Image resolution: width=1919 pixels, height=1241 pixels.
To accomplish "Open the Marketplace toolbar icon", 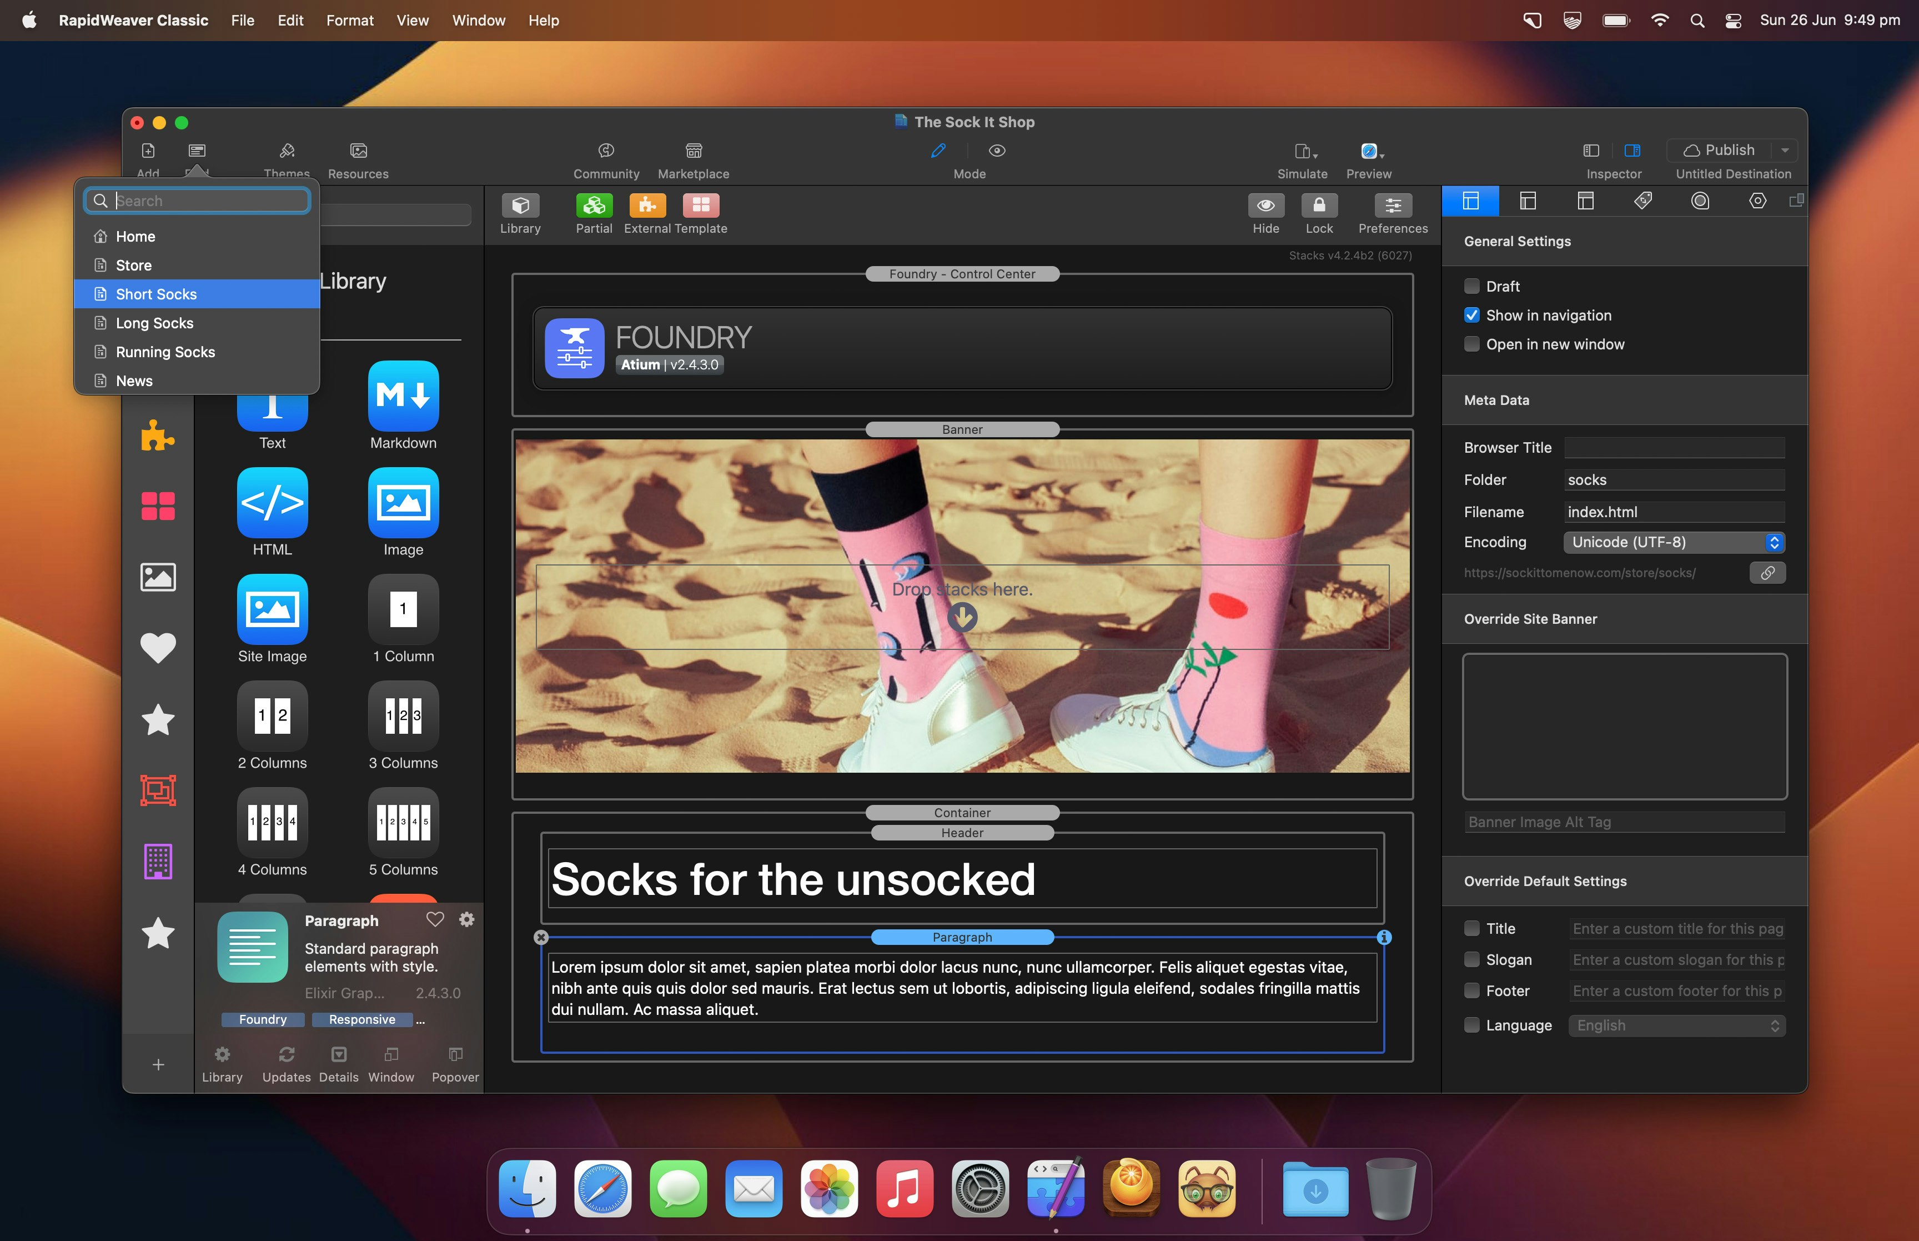I will pos(694,151).
